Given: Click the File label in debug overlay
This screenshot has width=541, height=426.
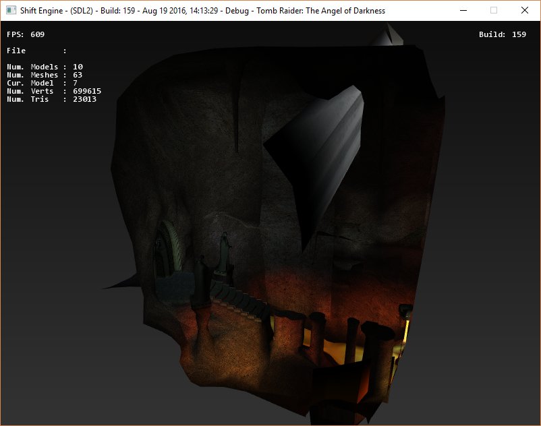Looking at the screenshot, I should pos(16,51).
